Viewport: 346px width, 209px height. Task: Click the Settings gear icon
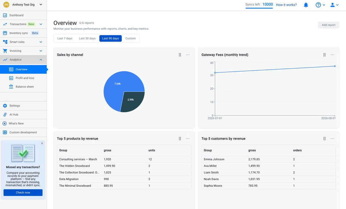[5, 106]
